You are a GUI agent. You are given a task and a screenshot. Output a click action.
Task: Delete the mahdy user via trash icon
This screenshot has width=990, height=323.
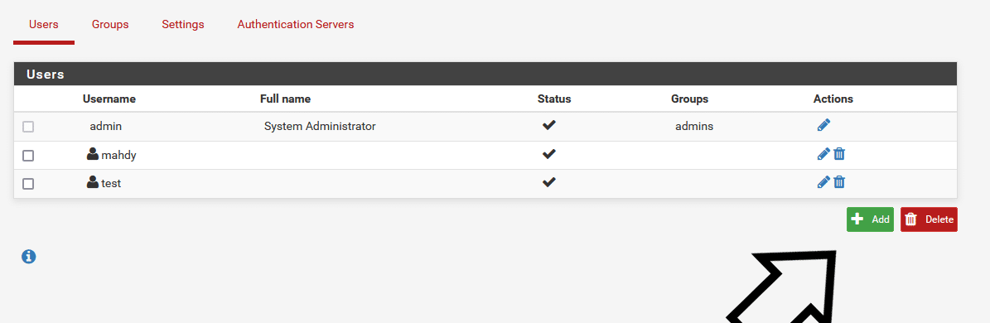[x=839, y=153]
